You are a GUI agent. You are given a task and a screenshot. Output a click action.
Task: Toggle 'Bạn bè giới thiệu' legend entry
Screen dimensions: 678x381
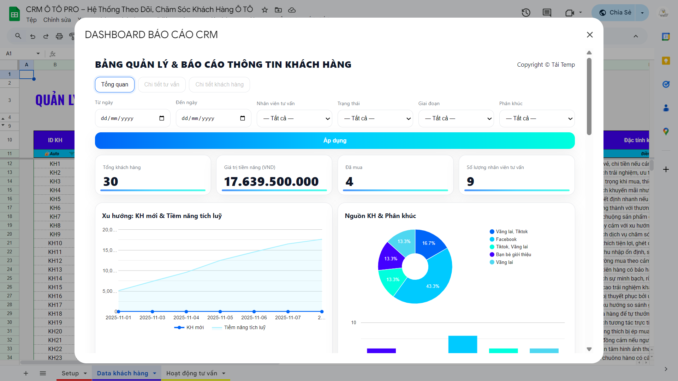(513, 254)
